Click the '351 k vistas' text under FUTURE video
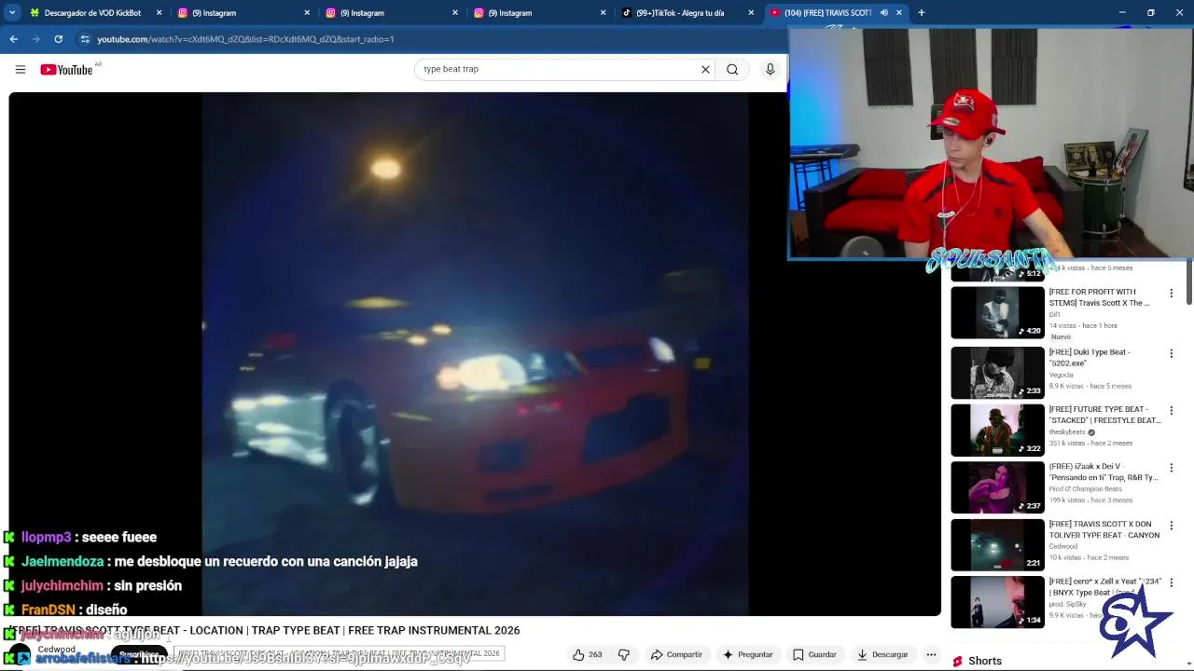This screenshot has height=671, width=1194. tap(1066, 444)
